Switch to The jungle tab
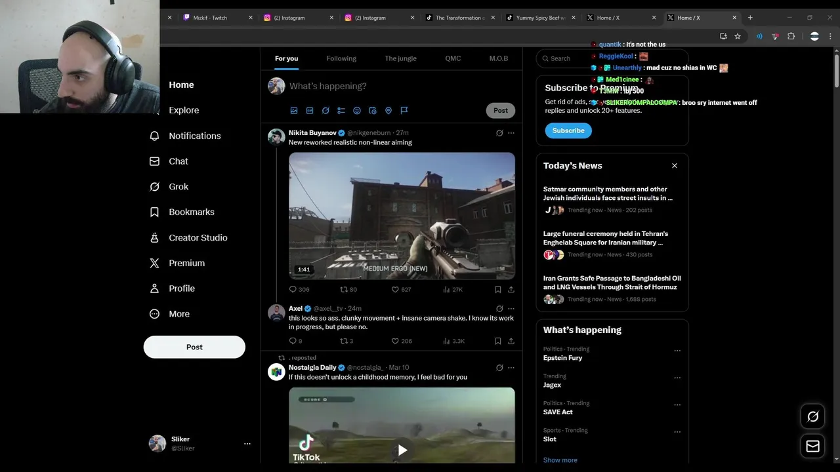 tap(400, 58)
